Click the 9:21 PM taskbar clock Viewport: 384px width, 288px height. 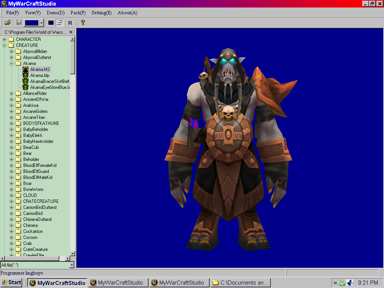pyautogui.click(x=368, y=283)
